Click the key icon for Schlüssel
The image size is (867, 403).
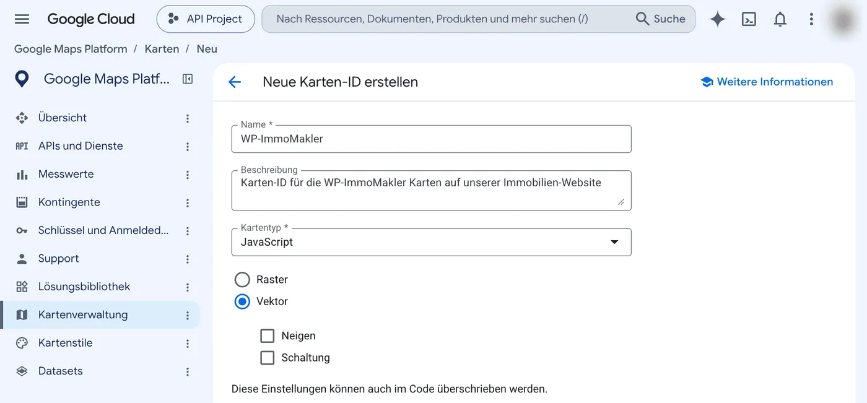tap(22, 231)
